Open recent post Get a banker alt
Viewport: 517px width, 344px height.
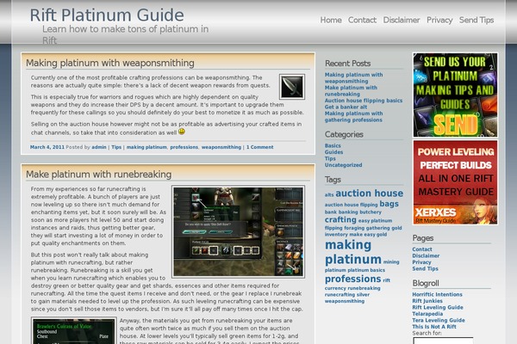coord(346,107)
